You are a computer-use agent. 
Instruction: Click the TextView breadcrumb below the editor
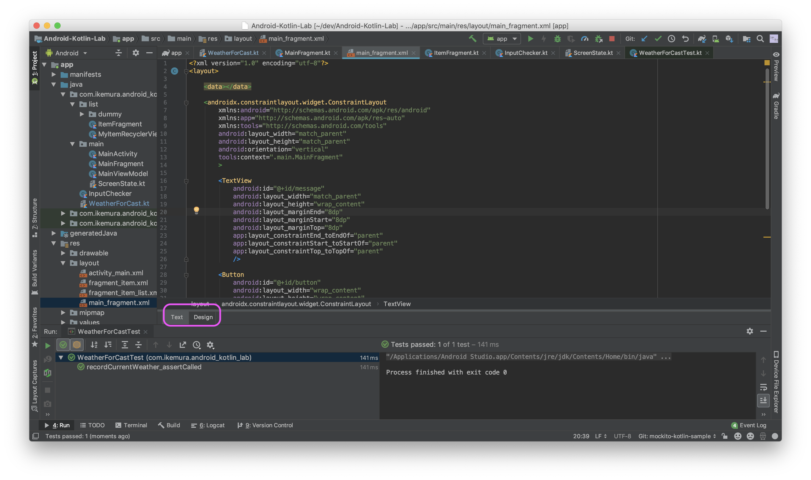(x=397, y=304)
